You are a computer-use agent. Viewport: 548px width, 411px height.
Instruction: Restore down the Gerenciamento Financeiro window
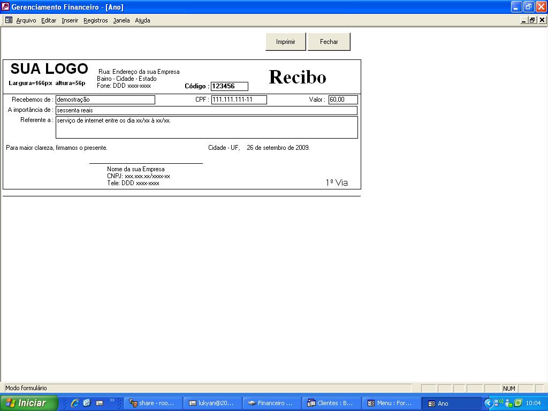click(x=529, y=6)
